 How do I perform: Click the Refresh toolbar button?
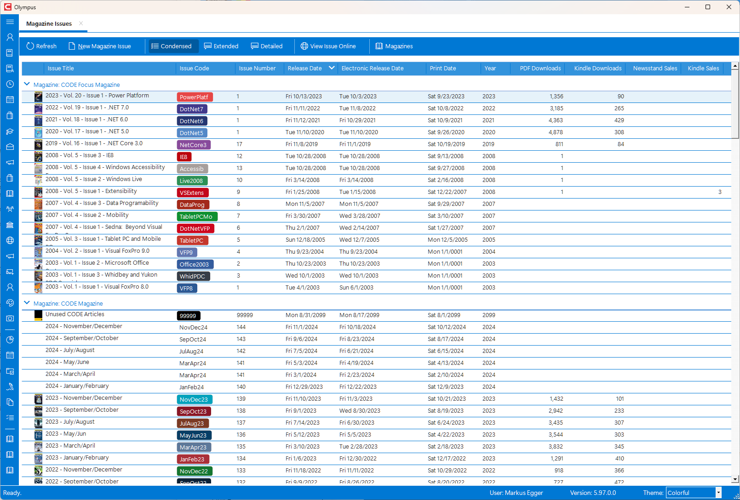point(41,46)
